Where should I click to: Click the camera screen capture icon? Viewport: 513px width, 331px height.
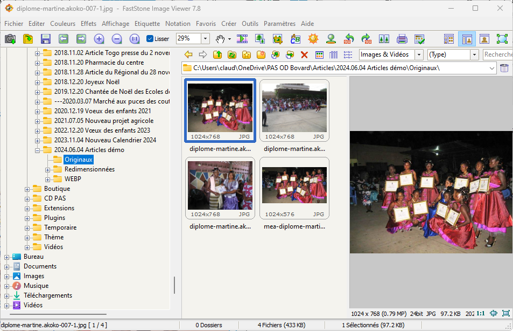click(10, 39)
